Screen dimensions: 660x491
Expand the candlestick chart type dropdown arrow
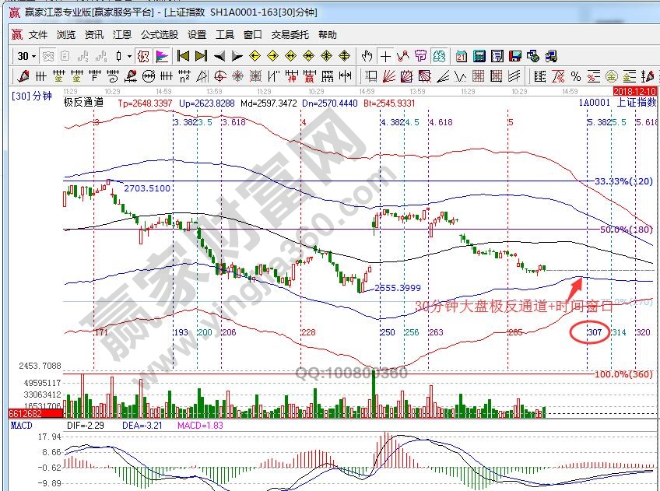129,56
